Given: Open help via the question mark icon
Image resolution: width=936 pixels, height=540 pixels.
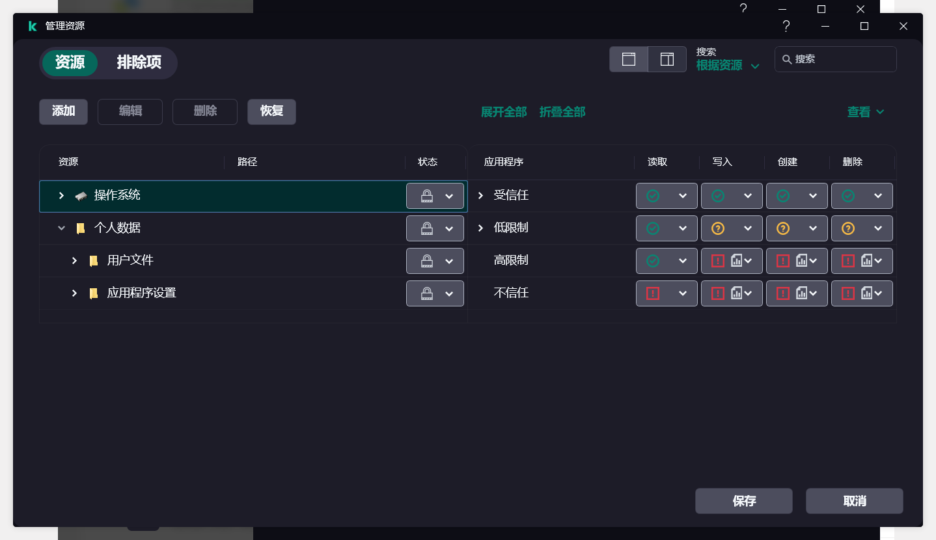Looking at the screenshot, I should coord(786,27).
